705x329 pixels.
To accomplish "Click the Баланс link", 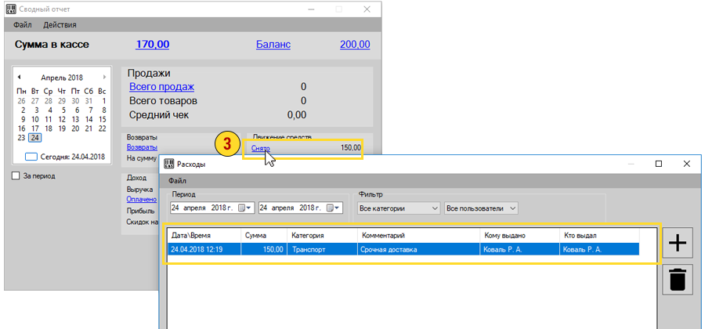I will click(273, 45).
